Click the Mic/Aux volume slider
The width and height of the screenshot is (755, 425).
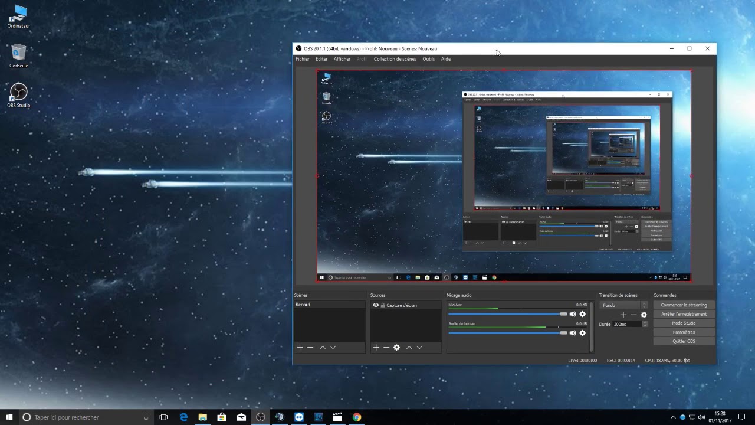point(507,315)
